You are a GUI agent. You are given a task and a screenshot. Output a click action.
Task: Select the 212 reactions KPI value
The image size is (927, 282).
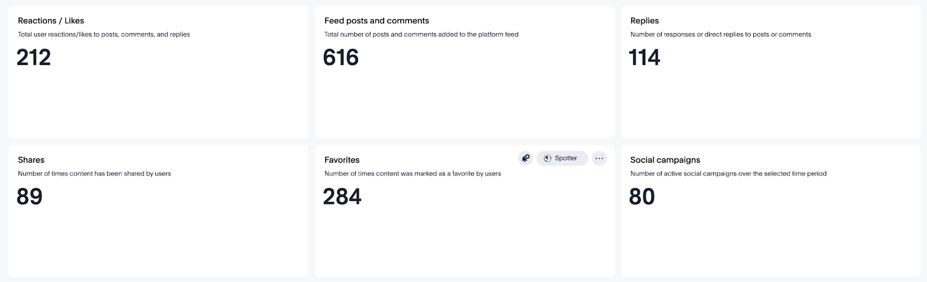click(34, 57)
